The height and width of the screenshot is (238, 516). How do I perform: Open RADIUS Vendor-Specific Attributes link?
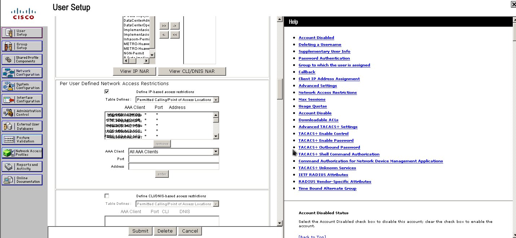335,181
